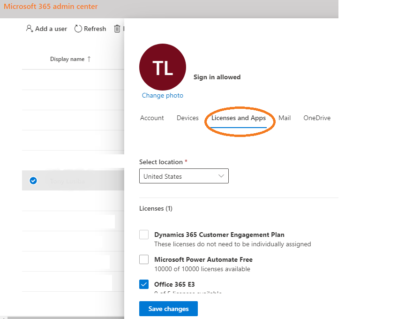405x319 pixels.
Task: Click the Add a user icon
Action: click(x=30, y=29)
